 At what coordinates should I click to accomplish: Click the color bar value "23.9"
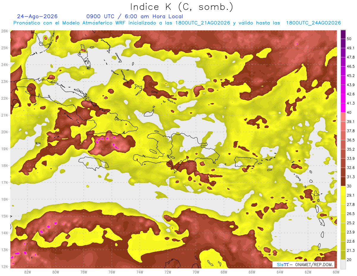click(350, 232)
